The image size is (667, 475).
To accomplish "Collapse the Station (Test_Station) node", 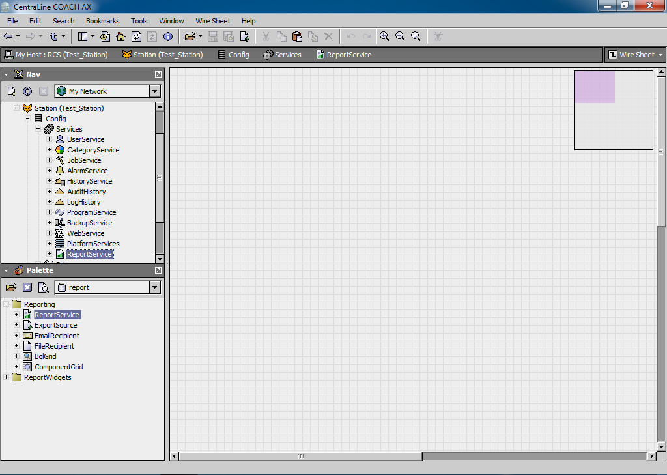I will tap(16, 108).
